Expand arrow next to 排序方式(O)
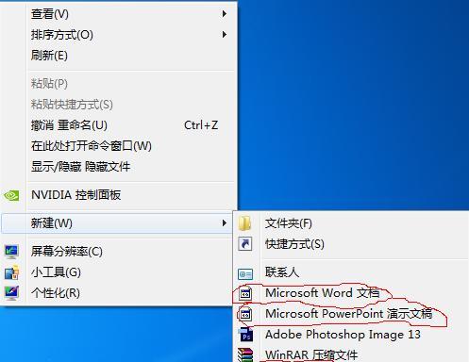Screen dimensions: 469x362 pos(224,35)
